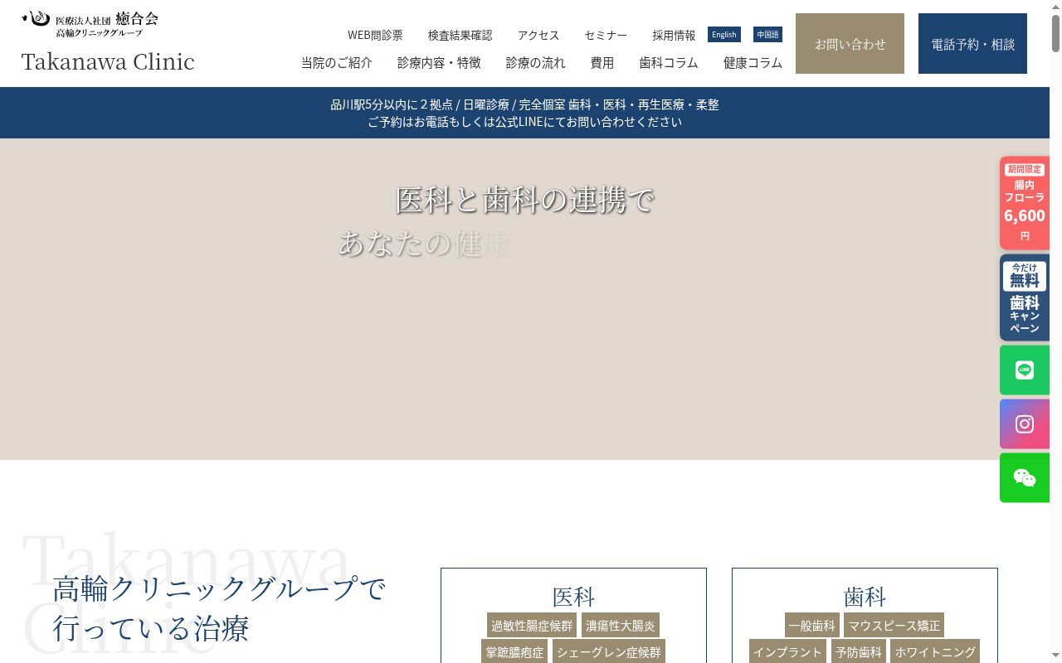1062x663 pixels.
Task: Click the 医科 card heading
Action: (x=573, y=597)
